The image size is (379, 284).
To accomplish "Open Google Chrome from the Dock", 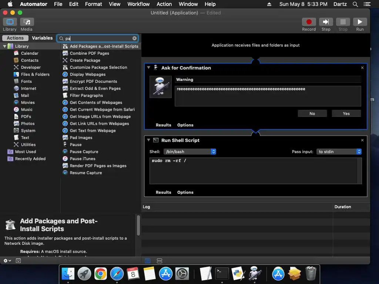I will (101, 274).
